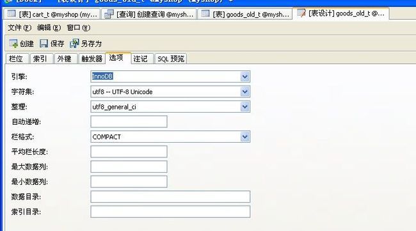Click the 索引目录 index directory field
This screenshot has height=231, width=416.
pos(170,212)
